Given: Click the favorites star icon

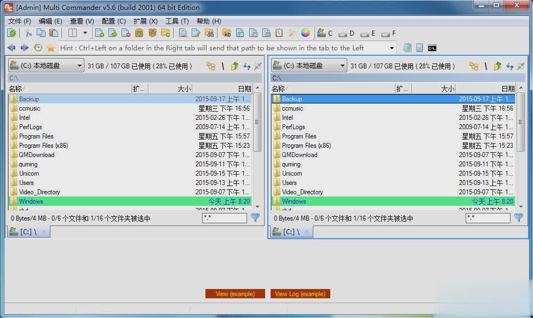Looking at the screenshot, I should (x=50, y=48).
